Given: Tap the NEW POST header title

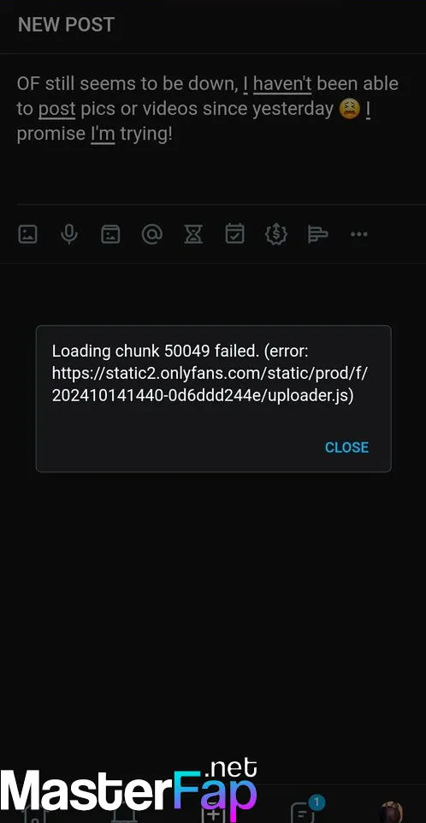Looking at the screenshot, I should (66, 25).
